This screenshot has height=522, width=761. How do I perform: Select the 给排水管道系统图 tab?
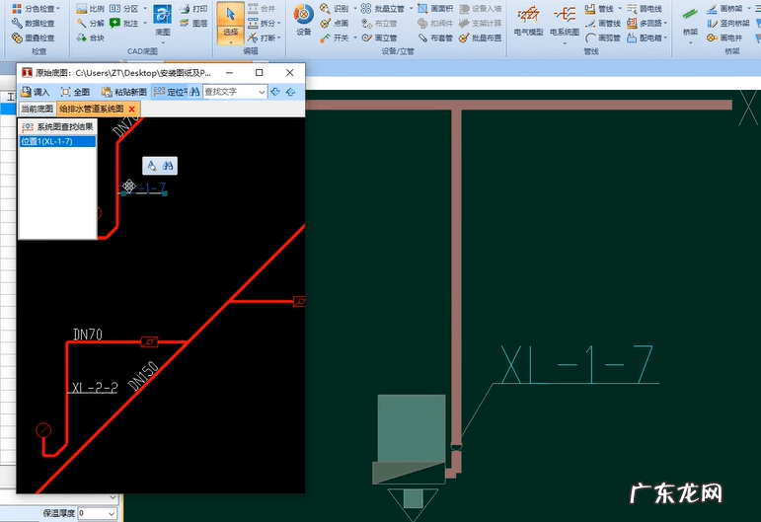(x=91, y=109)
